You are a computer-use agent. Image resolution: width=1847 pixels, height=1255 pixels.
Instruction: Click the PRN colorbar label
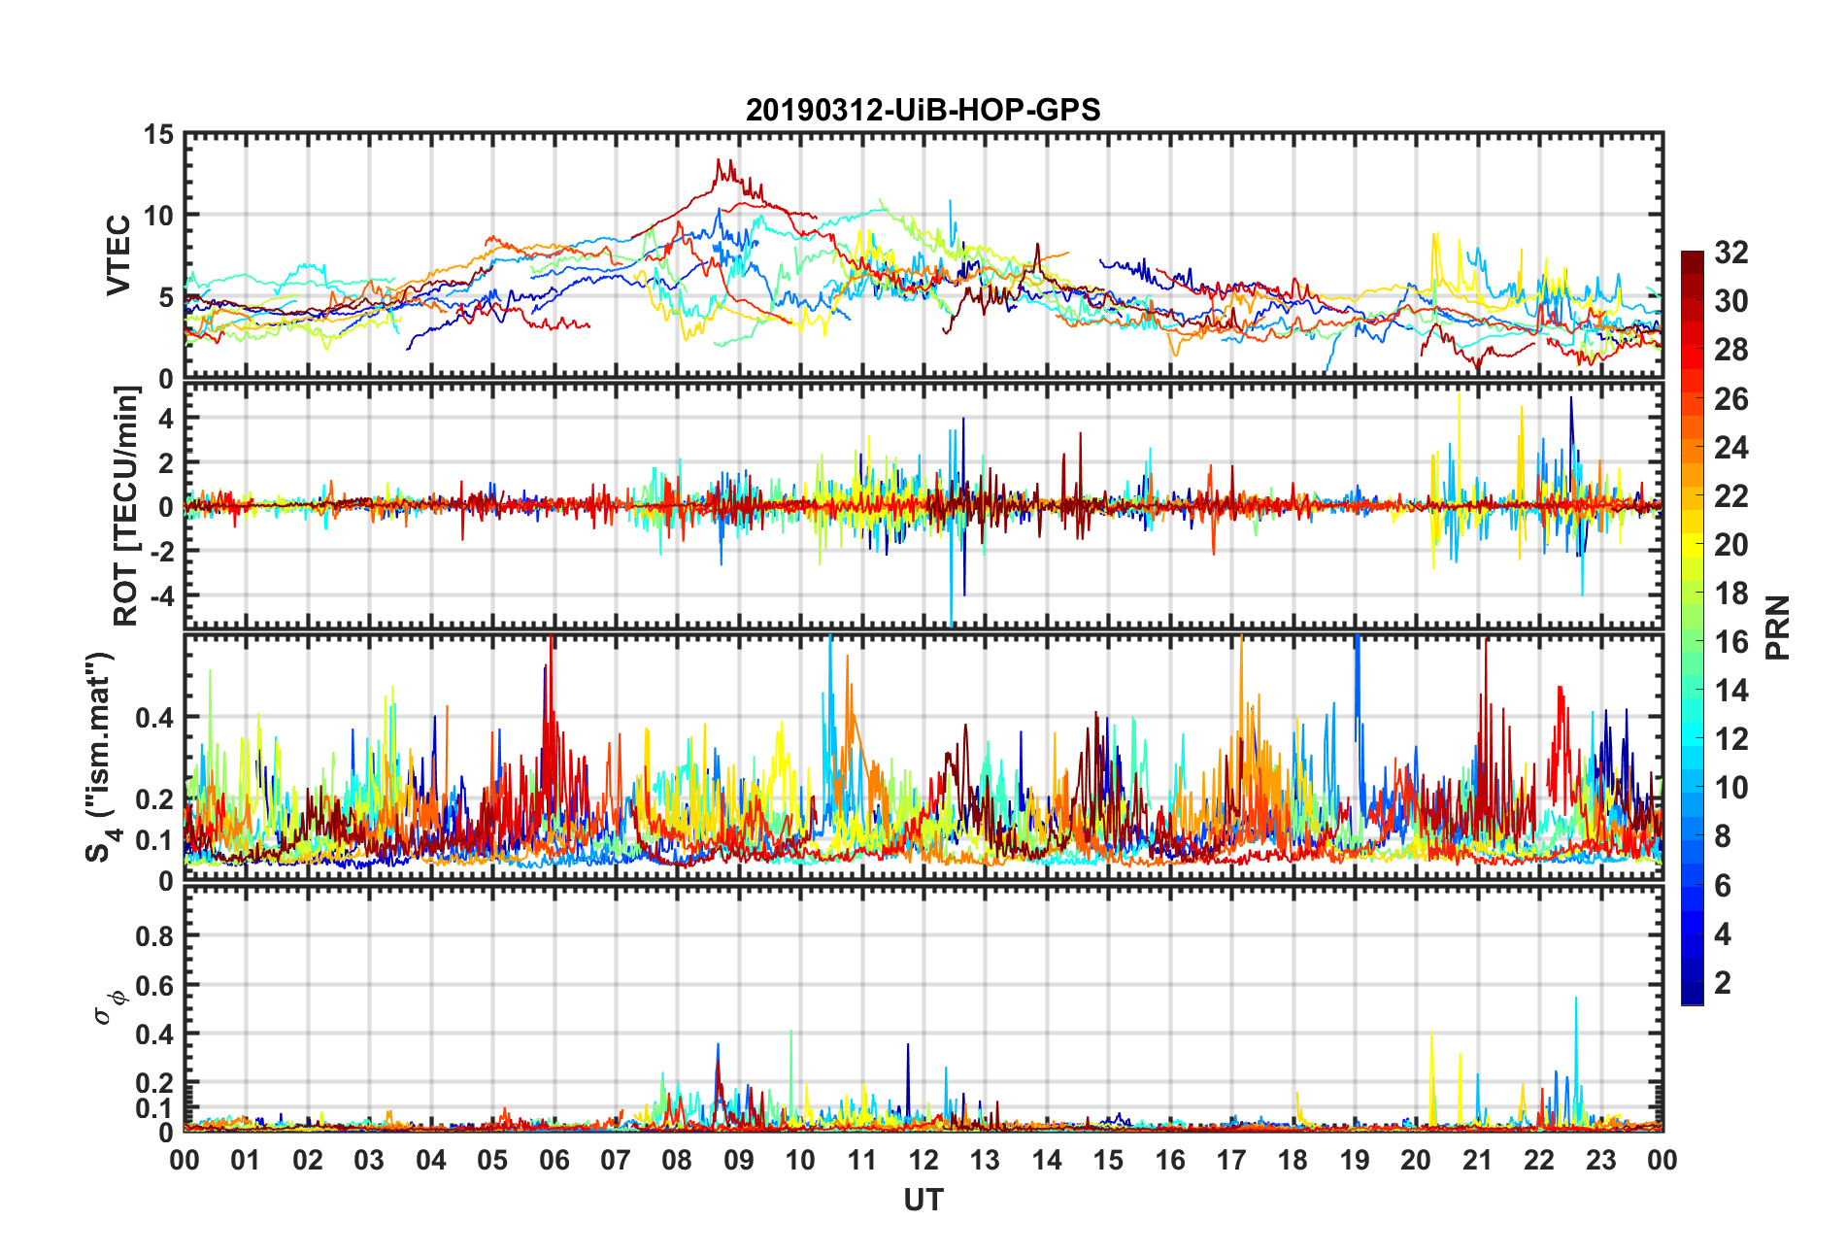(1777, 627)
